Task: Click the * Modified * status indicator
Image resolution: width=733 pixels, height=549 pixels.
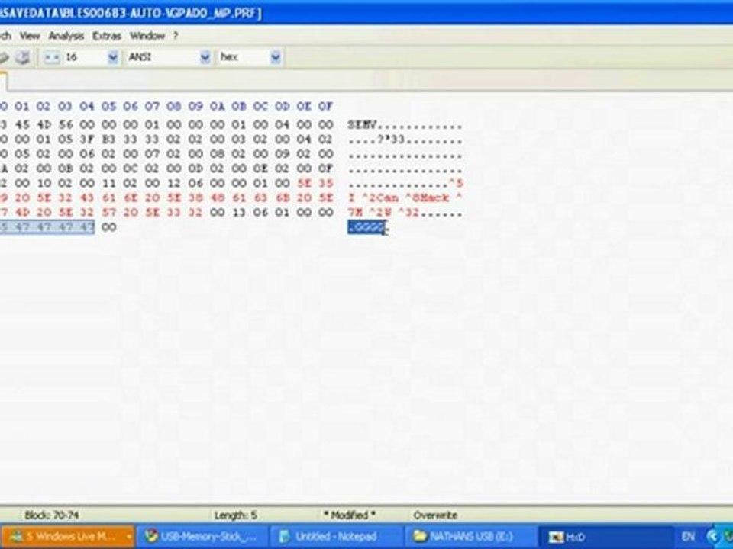Action: pyautogui.click(x=349, y=515)
